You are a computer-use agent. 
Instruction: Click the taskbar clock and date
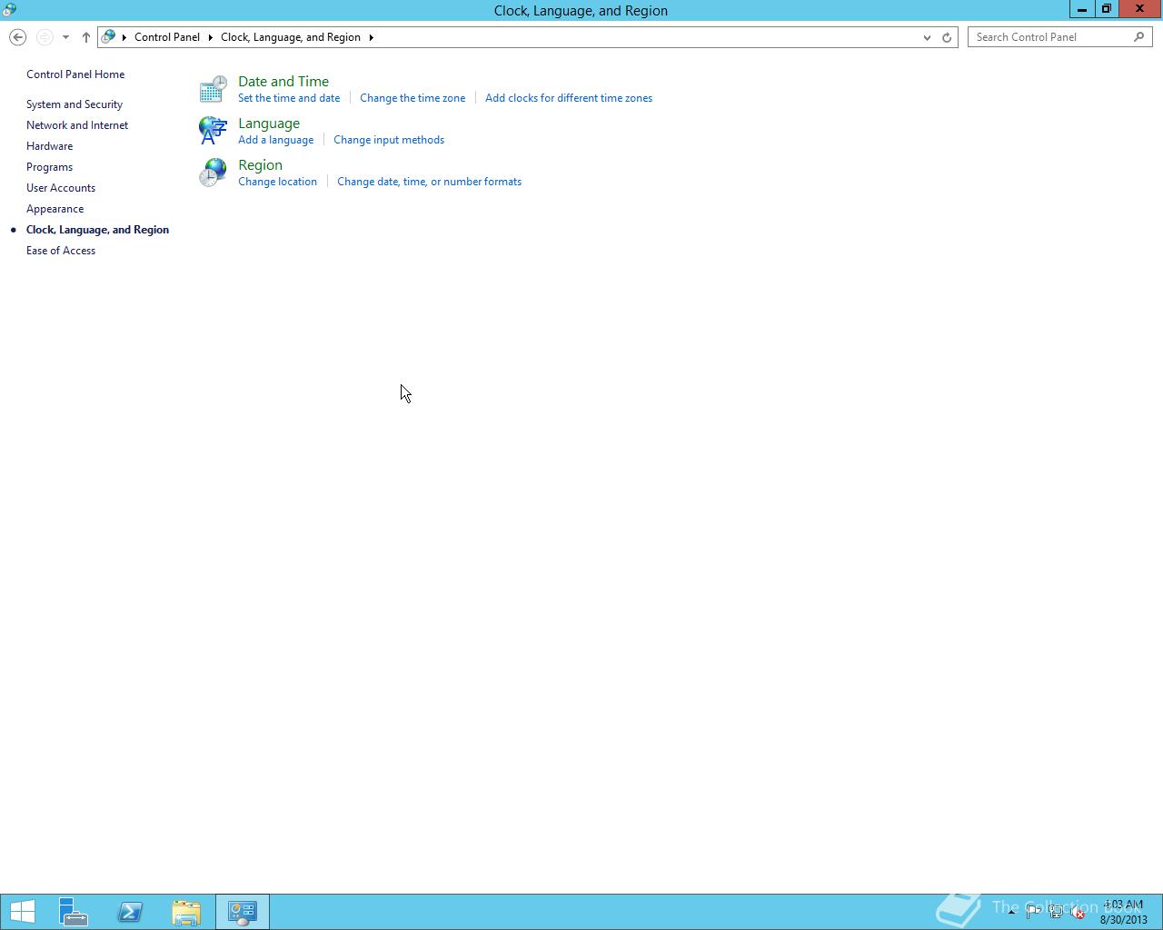pyautogui.click(x=1123, y=912)
